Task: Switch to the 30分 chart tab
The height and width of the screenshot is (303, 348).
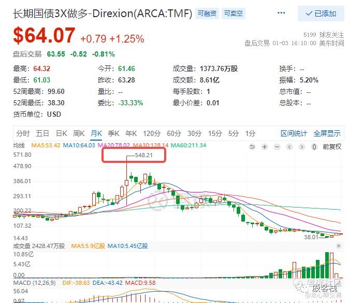Action: point(195,133)
